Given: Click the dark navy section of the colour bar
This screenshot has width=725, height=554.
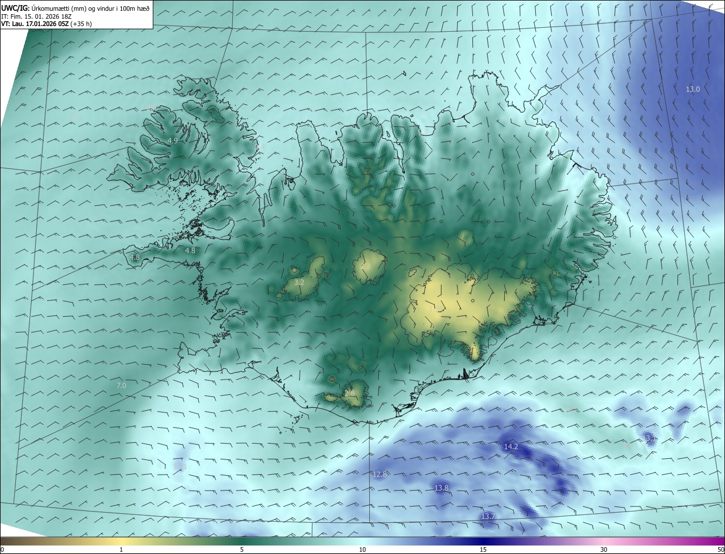Looking at the screenshot, I should point(483,542).
